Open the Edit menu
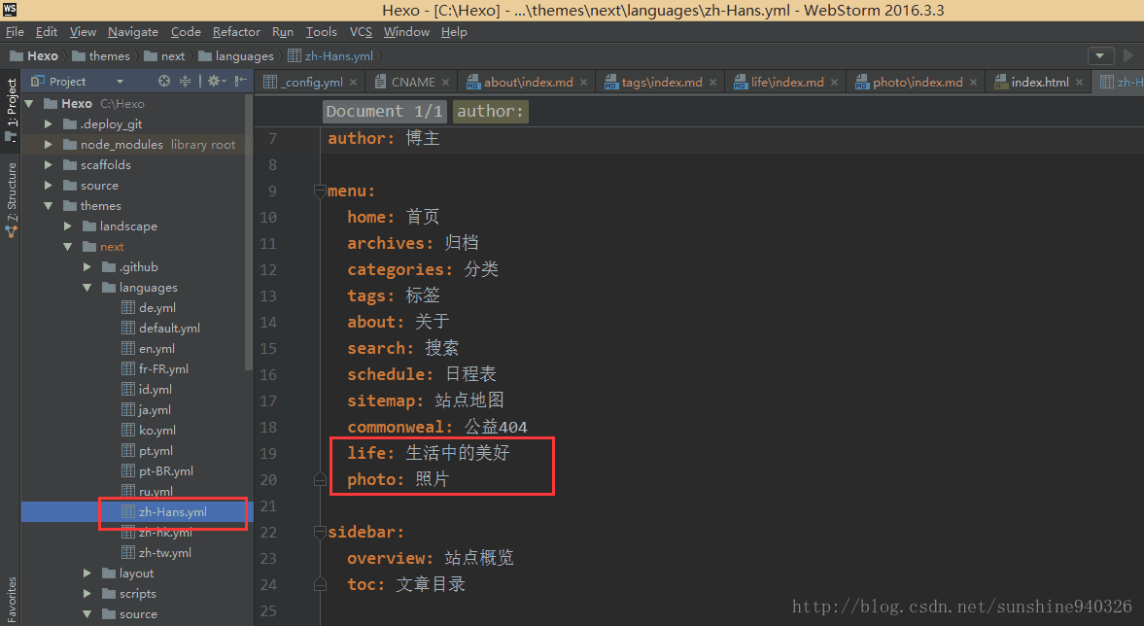 [47, 32]
